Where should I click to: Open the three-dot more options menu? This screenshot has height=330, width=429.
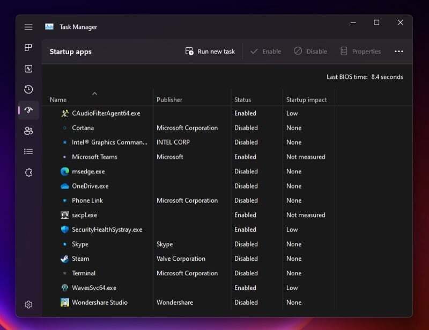pyautogui.click(x=398, y=51)
